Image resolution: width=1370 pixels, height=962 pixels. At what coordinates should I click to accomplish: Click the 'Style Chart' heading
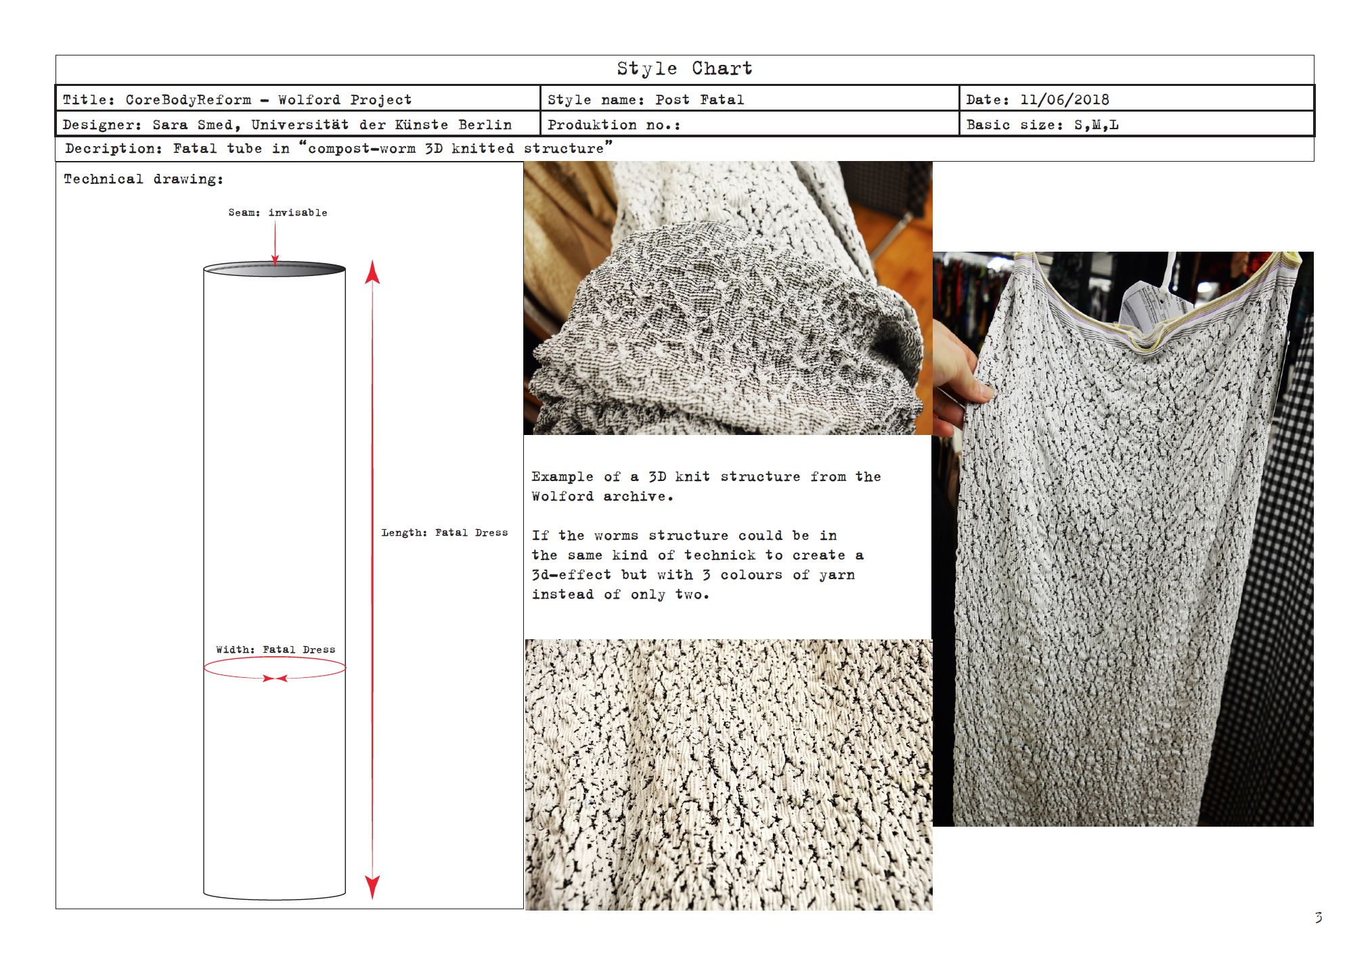coord(684,69)
